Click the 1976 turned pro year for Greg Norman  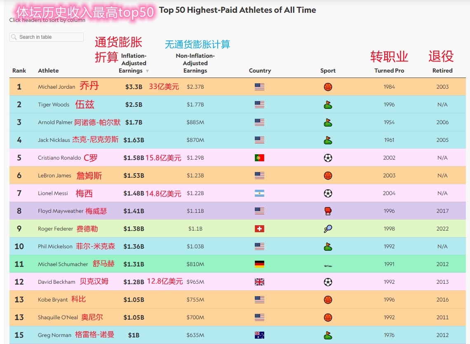[389, 335]
